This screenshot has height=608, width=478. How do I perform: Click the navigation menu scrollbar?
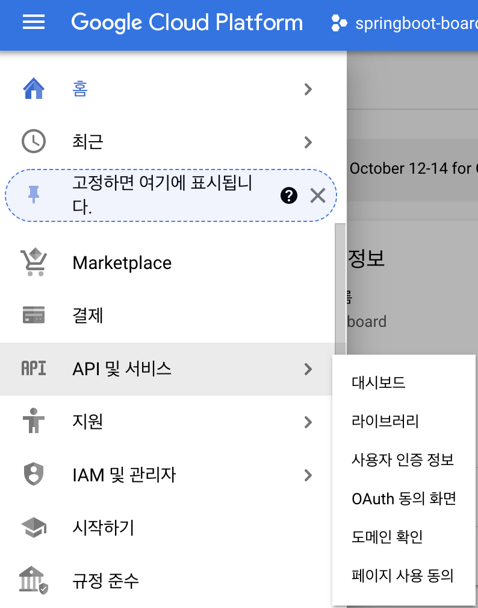tap(340, 289)
